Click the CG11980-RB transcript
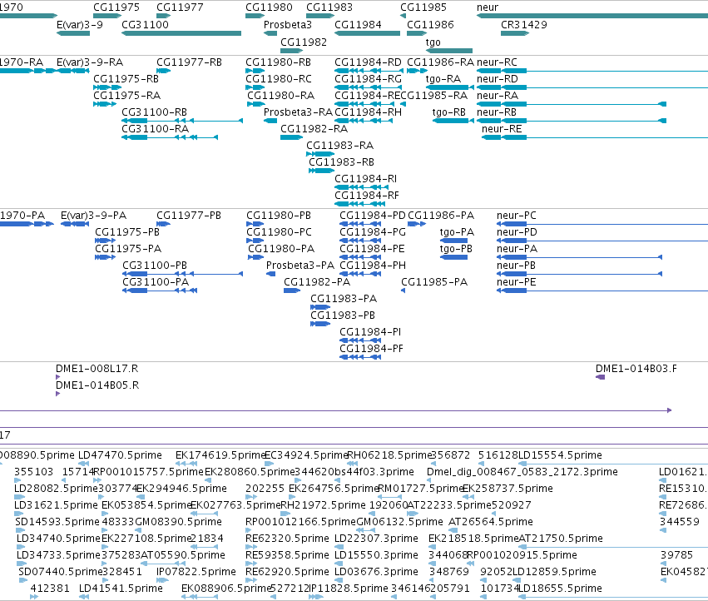The image size is (708, 601). [x=255, y=71]
